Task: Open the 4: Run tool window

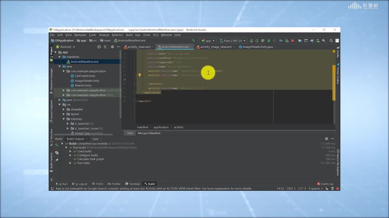Action: pos(61,184)
